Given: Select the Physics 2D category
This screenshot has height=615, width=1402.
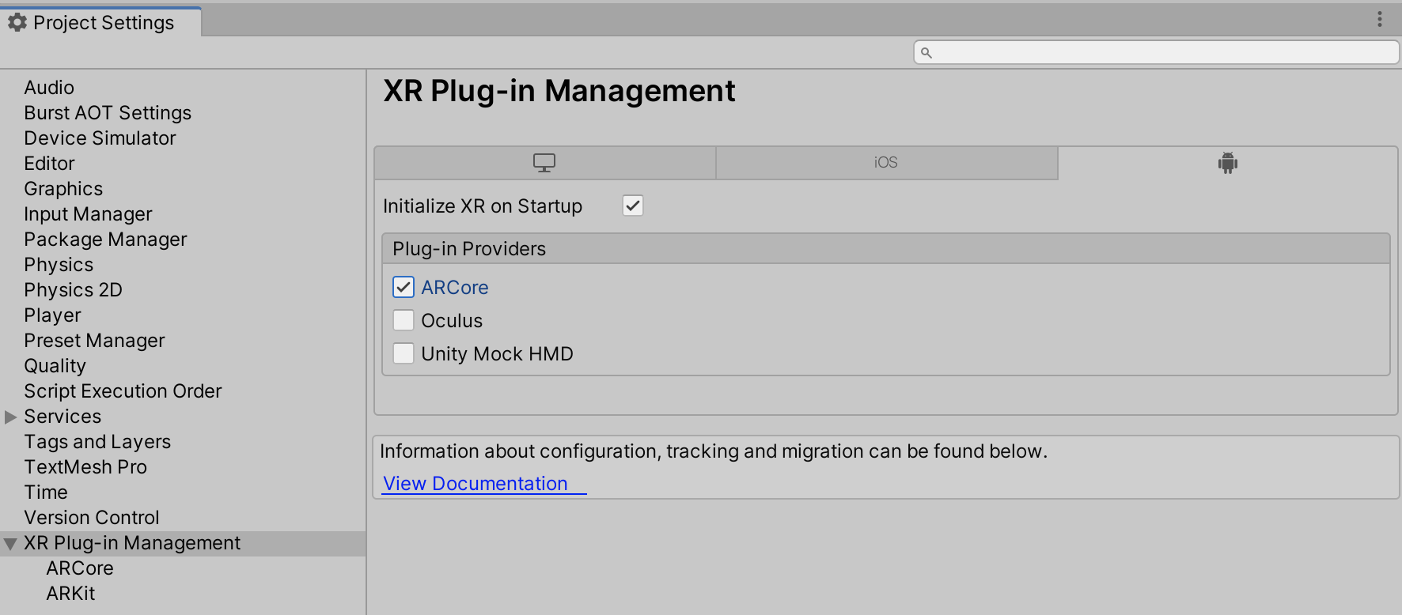Looking at the screenshot, I should pyautogui.click(x=73, y=290).
